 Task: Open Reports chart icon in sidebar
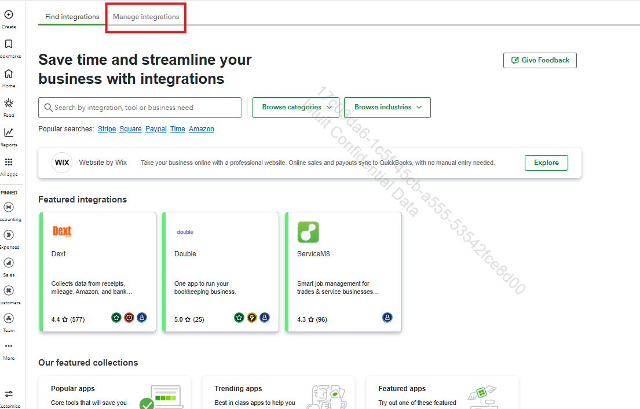[x=9, y=132]
